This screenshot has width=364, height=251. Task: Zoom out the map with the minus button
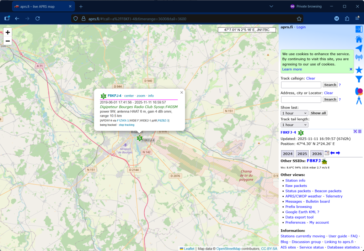[7, 41]
